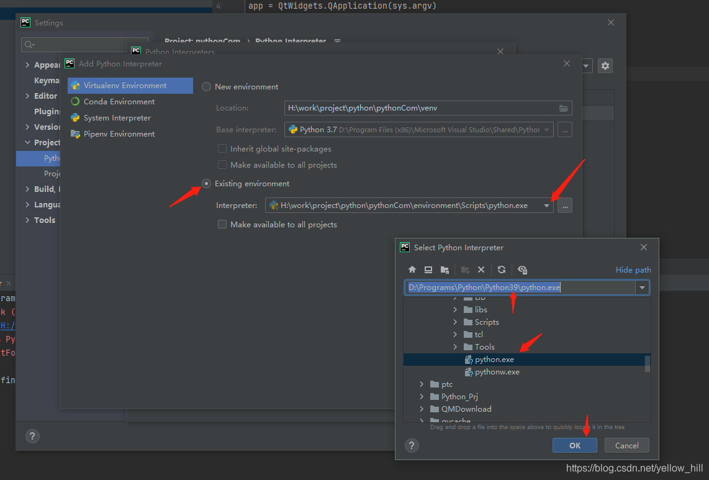Open the Interpreter path dropdown arrow
The image size is (709, 480).
545,205
